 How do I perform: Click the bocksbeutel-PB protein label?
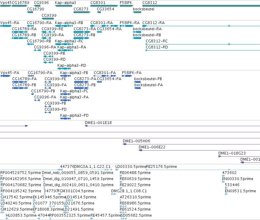coord(148,79)
